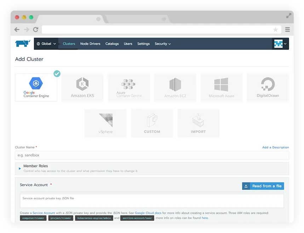This screenshot has width=304, height=233.
Task: Choose the CUSTOM cluster tile
Action: coord(152,123)
